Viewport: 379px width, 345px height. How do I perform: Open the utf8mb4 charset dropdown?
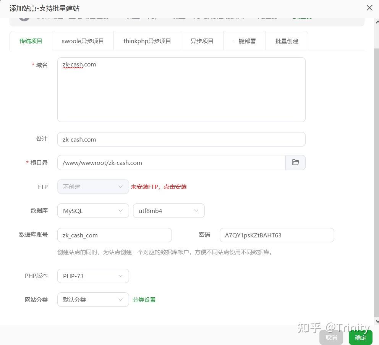click(168, 210)
